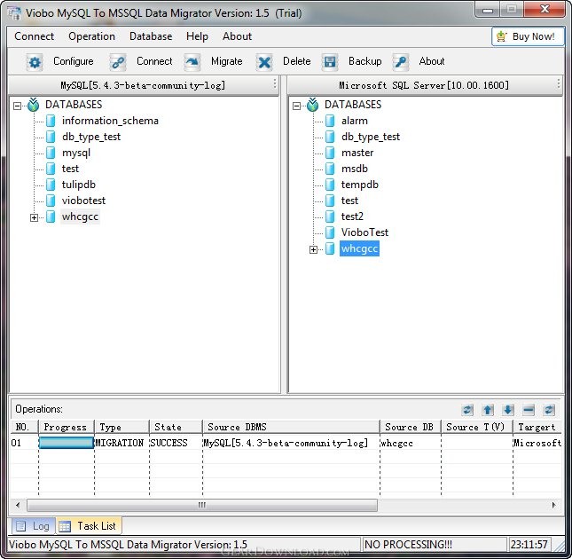This screenshot has height=559, width=572.
Task: Click progress bar of operation 01
Action: click(x=67, y=443)
